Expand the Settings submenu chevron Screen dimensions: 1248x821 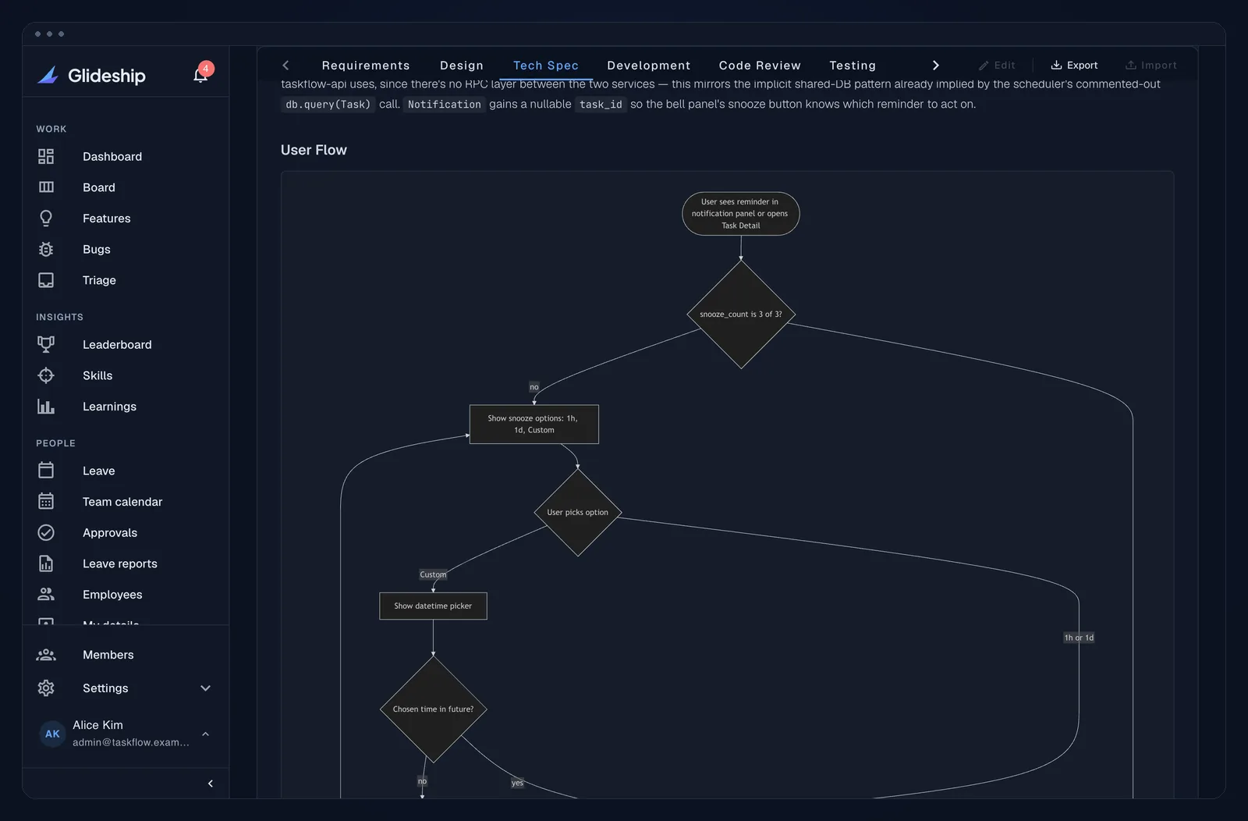[x=205, y=688]
